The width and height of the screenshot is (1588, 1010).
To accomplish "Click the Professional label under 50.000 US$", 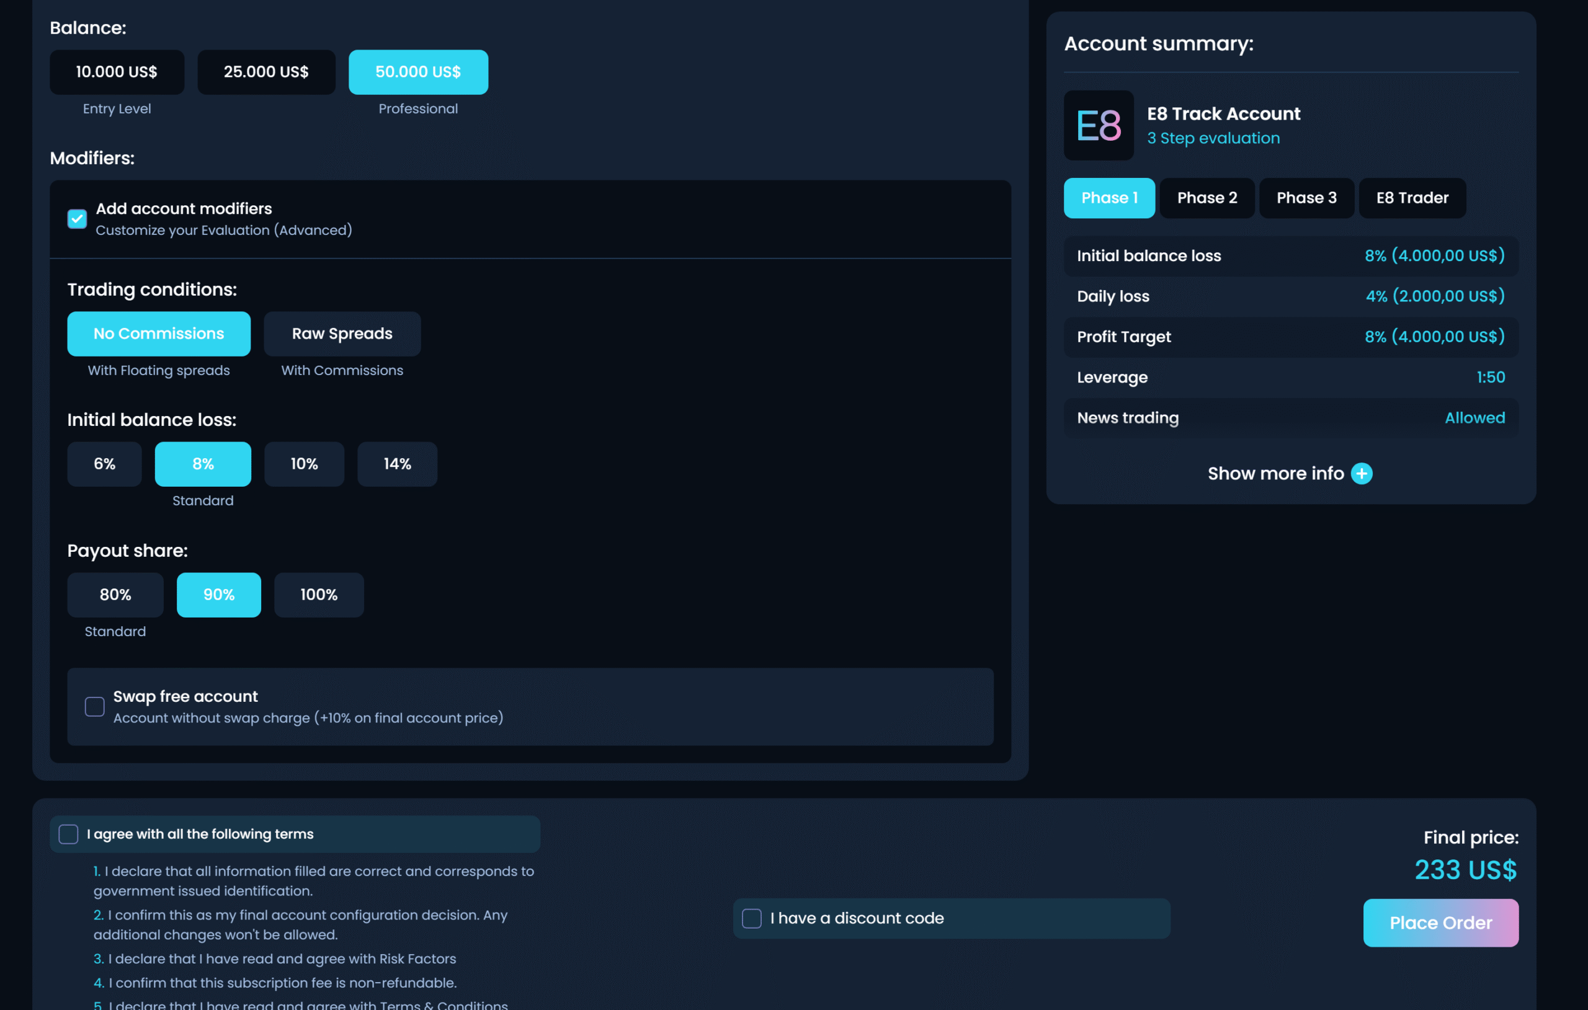I will (x=418, y=109).
